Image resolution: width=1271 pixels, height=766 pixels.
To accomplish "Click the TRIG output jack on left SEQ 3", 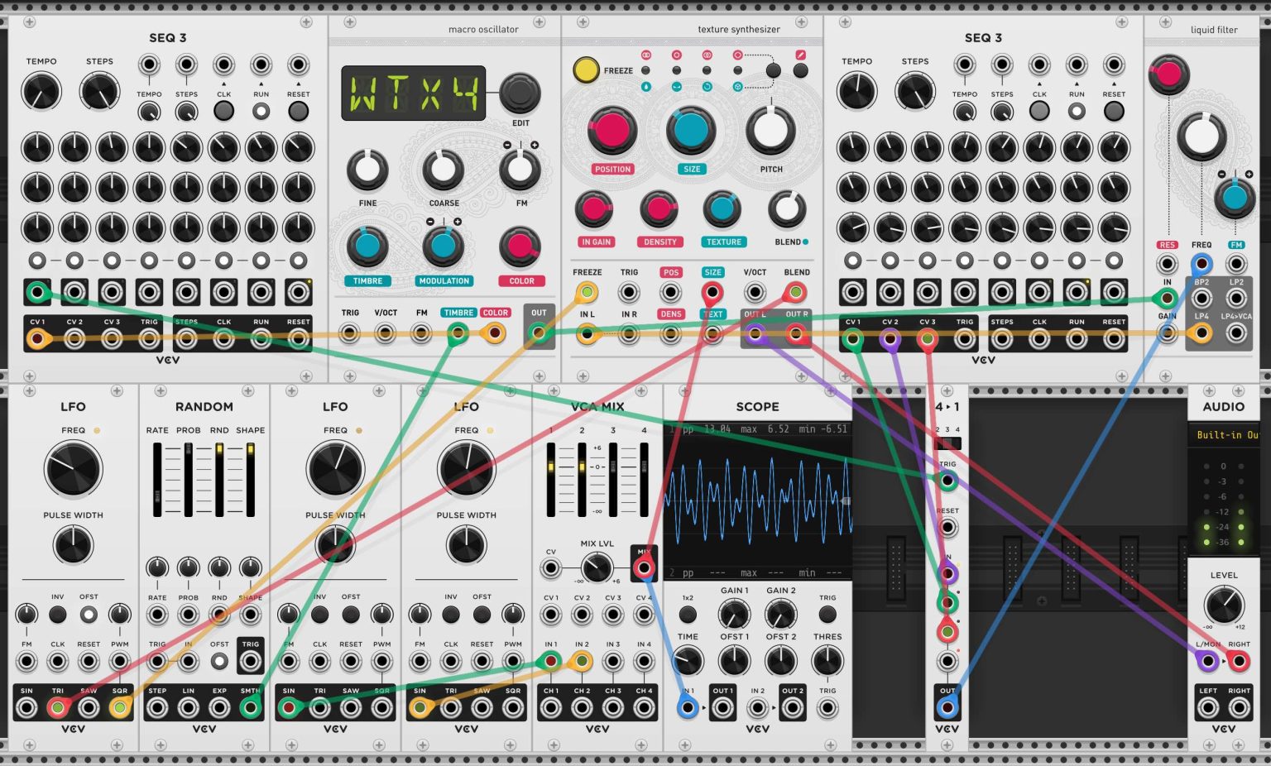I will pos(149,338).
